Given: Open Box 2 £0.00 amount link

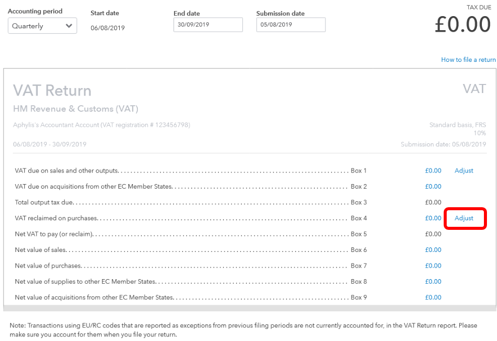Looking at the screenshot, I should [x=433, y=187].
